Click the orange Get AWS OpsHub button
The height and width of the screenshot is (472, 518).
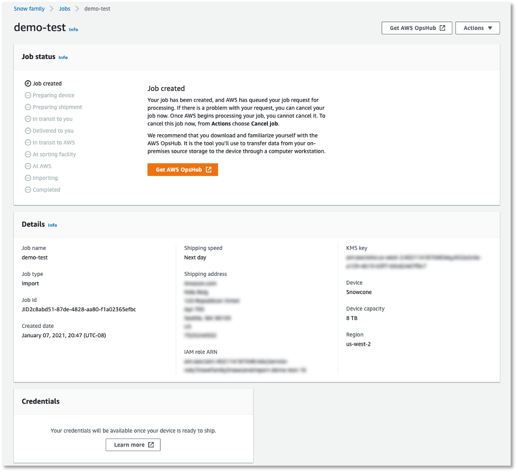[x=183, y=169]
